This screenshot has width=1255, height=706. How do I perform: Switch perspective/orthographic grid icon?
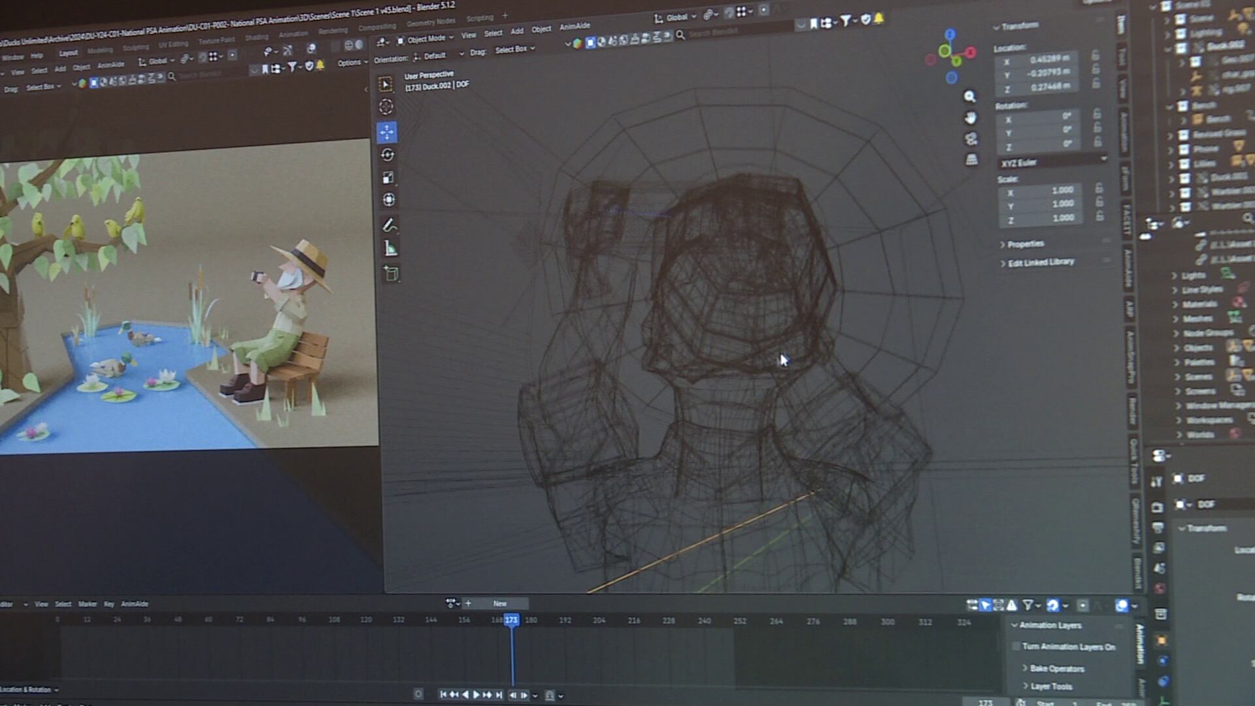coord(971,160)
